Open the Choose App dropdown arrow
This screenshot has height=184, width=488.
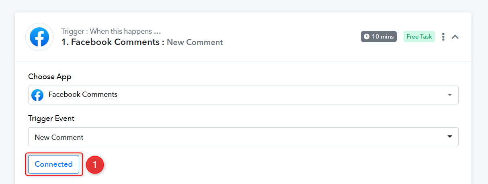(x=449, y=95)
